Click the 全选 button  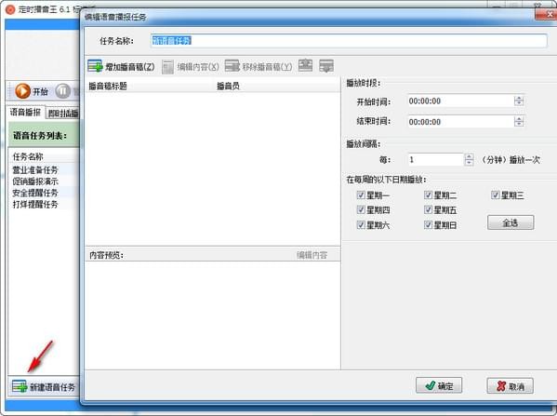pos(511,222)
